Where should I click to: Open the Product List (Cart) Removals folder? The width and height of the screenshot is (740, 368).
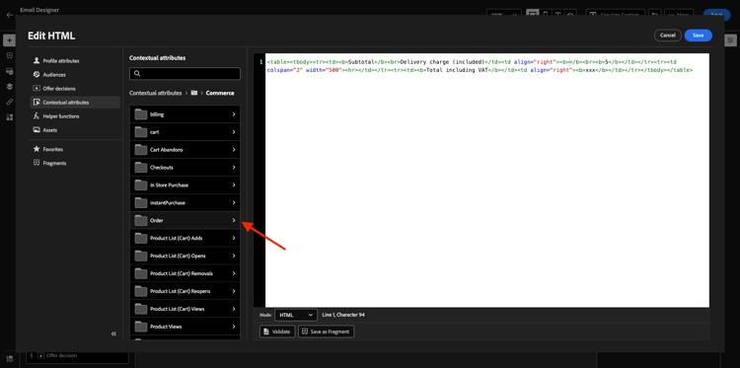(x=185, y=273)
